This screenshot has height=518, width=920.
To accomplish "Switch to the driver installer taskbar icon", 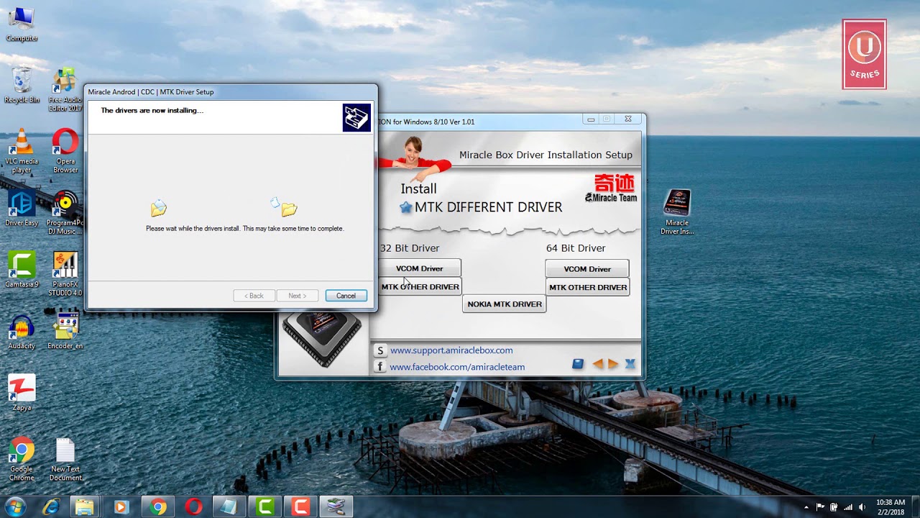I will point(336,507).
